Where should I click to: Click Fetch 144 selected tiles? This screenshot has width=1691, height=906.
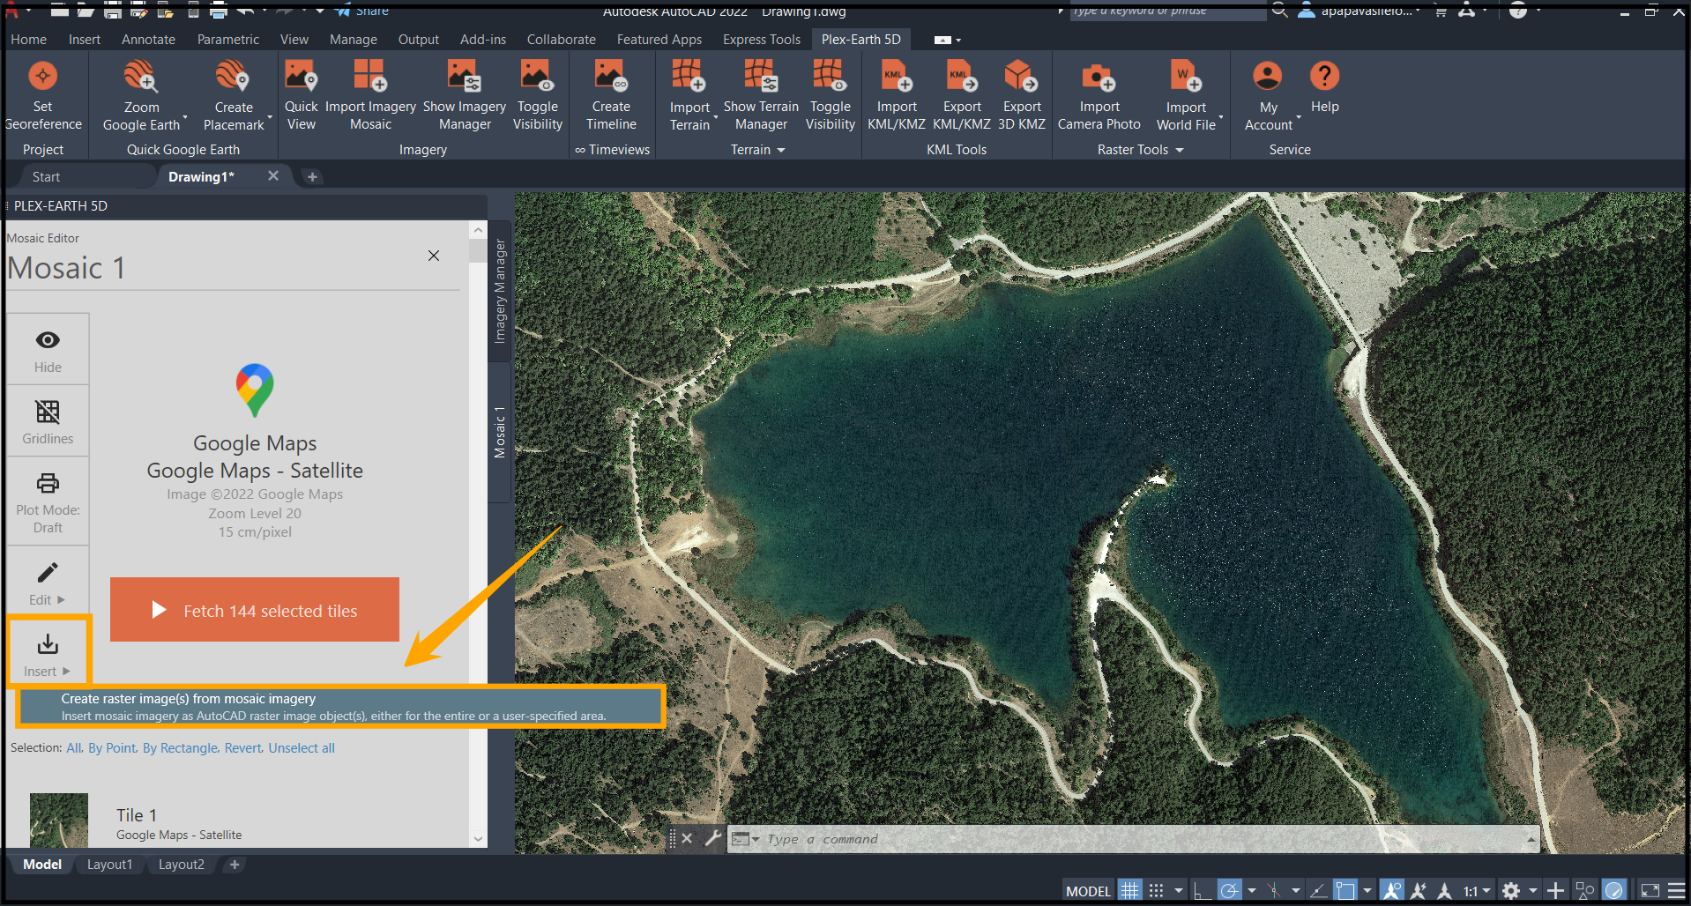pos(254,610)
